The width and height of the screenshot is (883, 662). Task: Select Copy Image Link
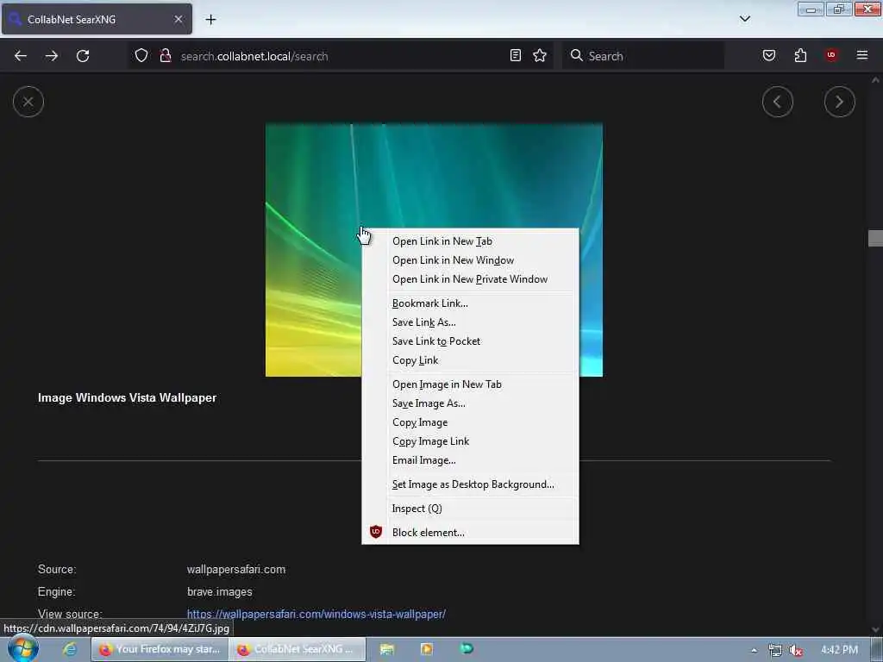click(470, 441)
